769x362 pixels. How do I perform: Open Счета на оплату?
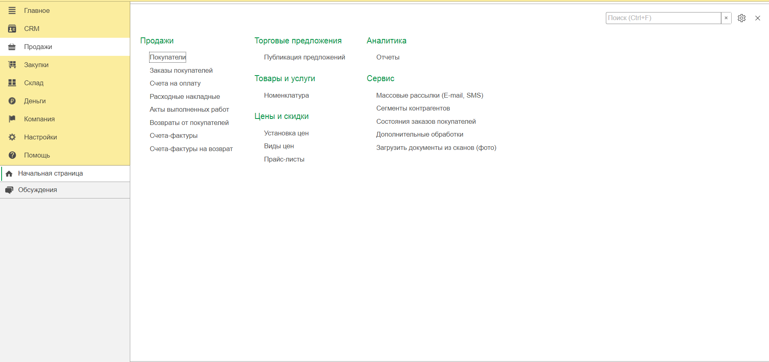(x=175, y=84)
